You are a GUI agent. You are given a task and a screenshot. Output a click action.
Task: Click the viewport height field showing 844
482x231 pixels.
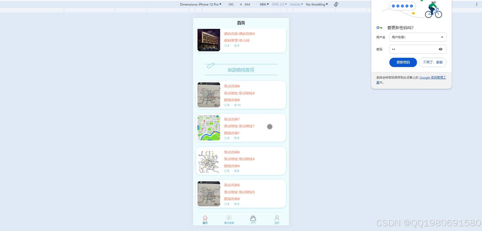click(248, 4)
